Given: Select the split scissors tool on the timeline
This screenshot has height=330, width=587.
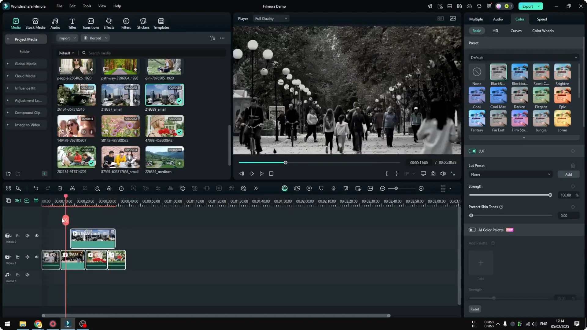Looking at the screenshot, I should (x=72, y=188).
